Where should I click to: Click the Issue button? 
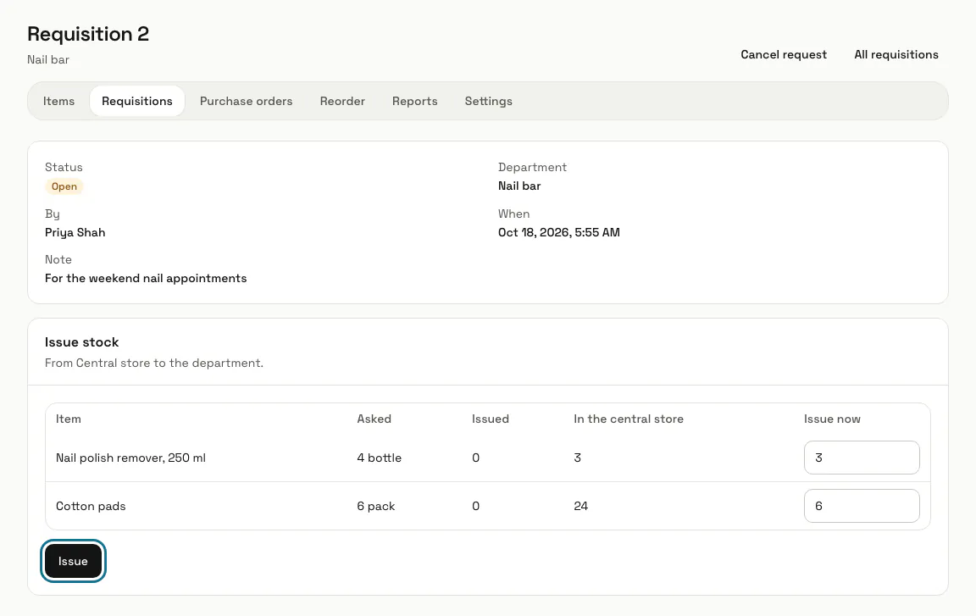73,561
